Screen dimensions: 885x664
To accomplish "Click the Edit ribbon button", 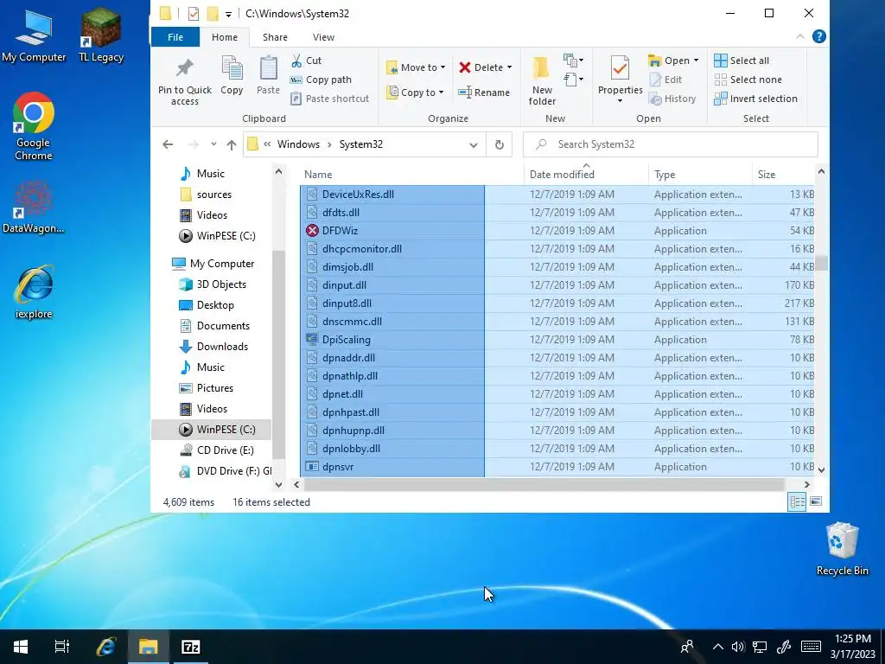I will coord(665,80).
